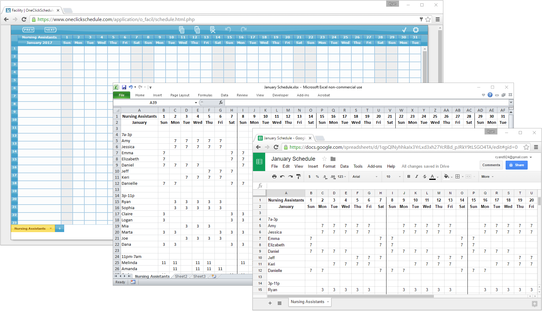Screen dimensions: 542x311
Task: Click the key icon in OneClickSchedule address bar
Action: (x=421, y=19)
